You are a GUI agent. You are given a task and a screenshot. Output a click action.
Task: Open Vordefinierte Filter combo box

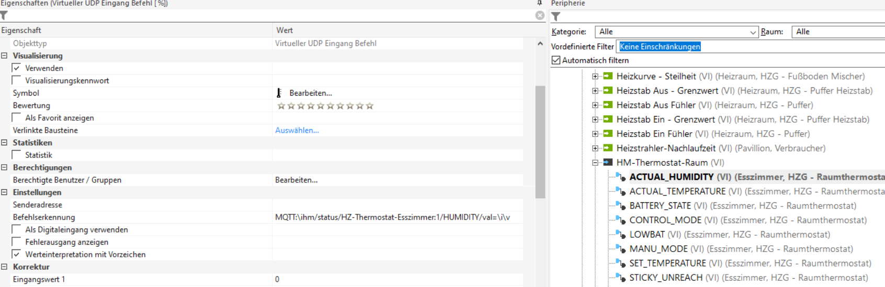click(751, 47)
